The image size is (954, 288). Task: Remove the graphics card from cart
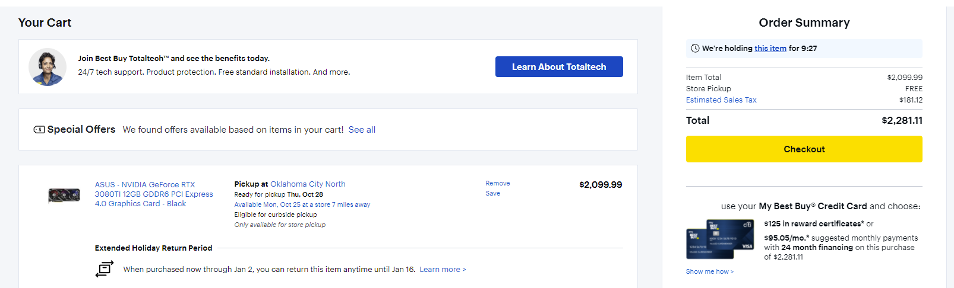(497, 184)
